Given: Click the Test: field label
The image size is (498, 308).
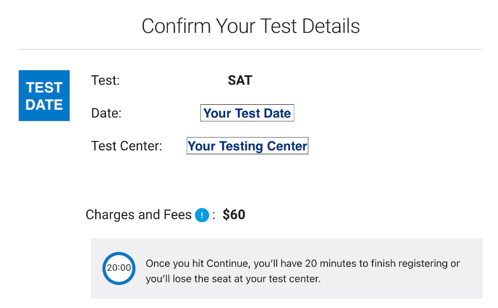Looking at the screenshot, I should pyautogui.click(x=105, y=80).
